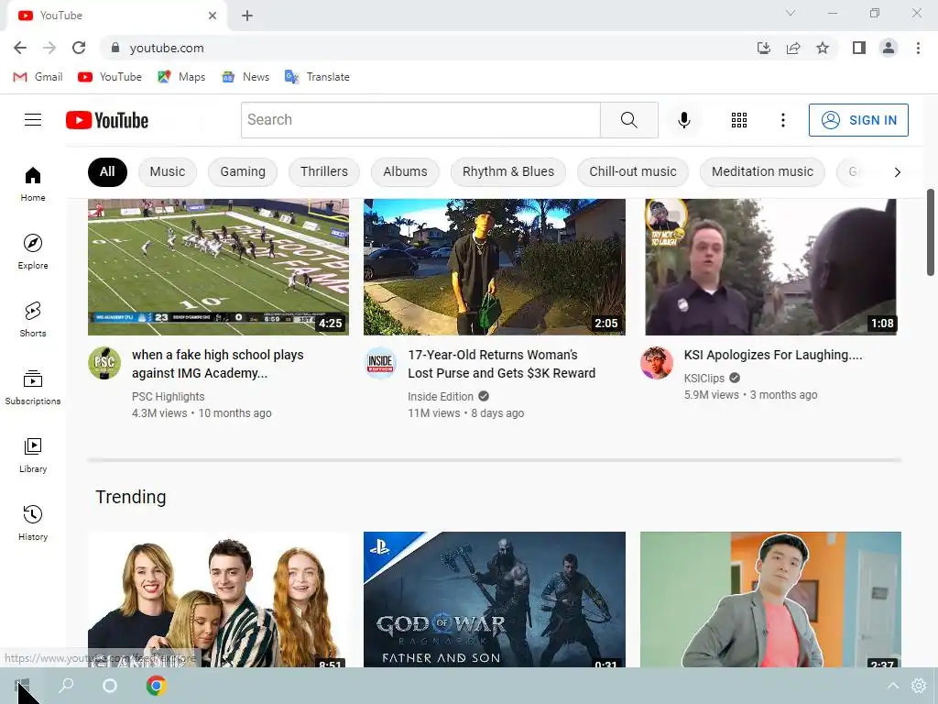The height and width of the screenshot is (704, 938).
Task: Click in the YouTube Search field
Action: 420,120
